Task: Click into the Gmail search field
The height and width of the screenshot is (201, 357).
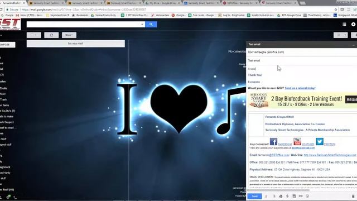Action: 83,25
